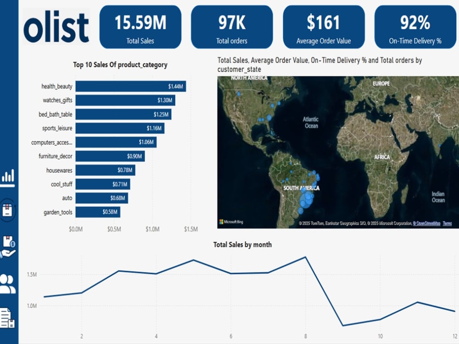Click the 1.0M y-axis label
The height and width of the screenshot is (344, 459).
tap(32, 305)
